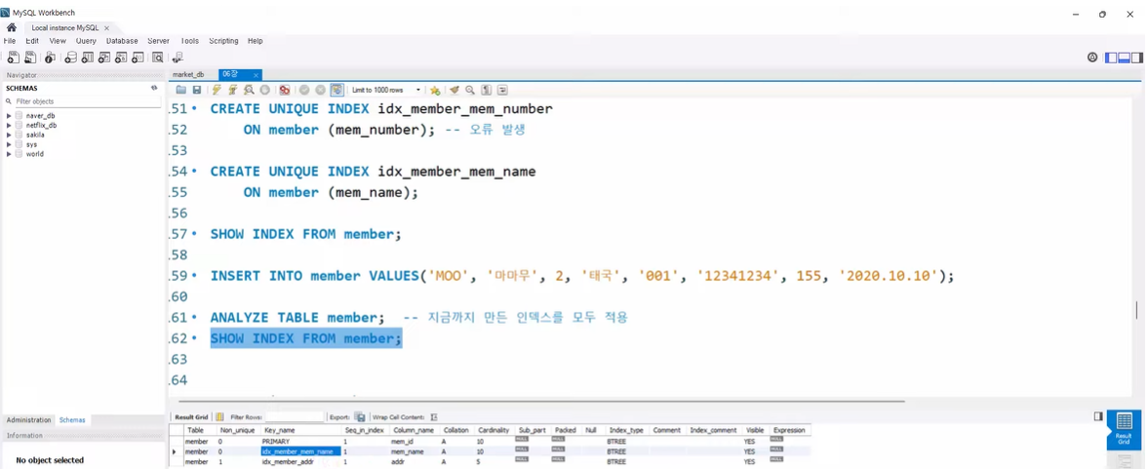Create new stored procedure icon
Screen dimensions: 1148x469
[121, 58]
